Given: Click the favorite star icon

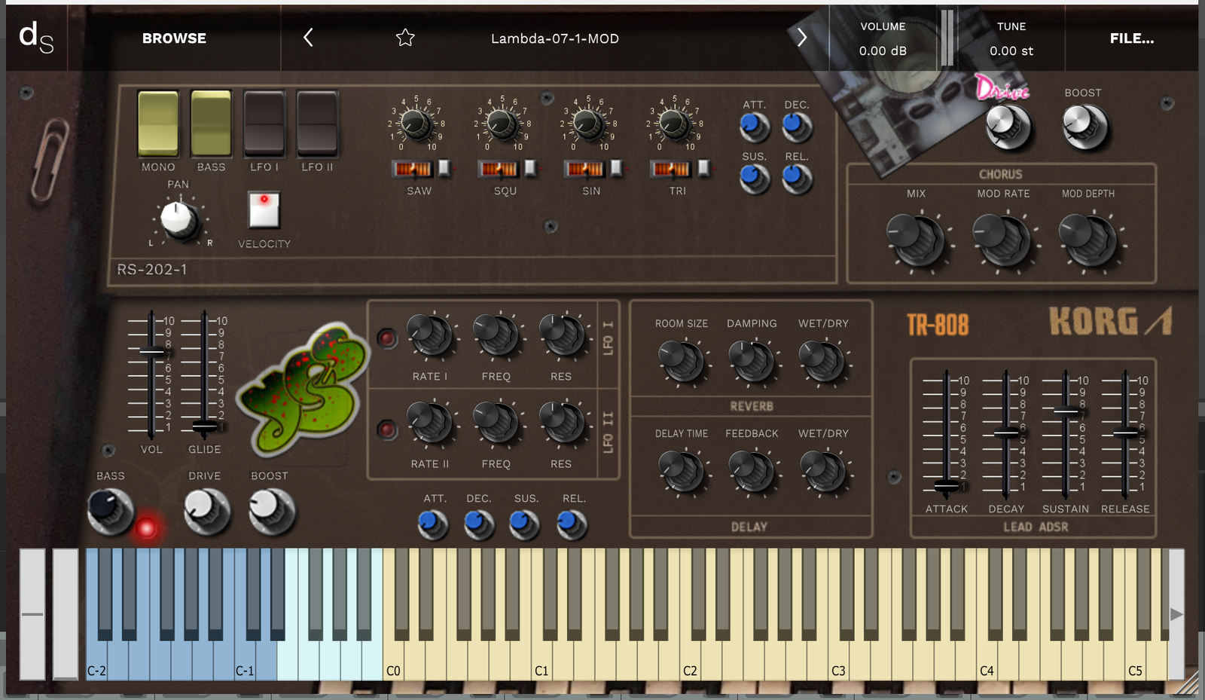Looking at the screenshot, I should pos(405,38).
